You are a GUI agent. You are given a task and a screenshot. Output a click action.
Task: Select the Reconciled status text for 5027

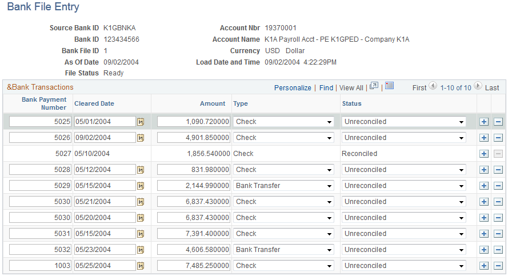(359, 154)
